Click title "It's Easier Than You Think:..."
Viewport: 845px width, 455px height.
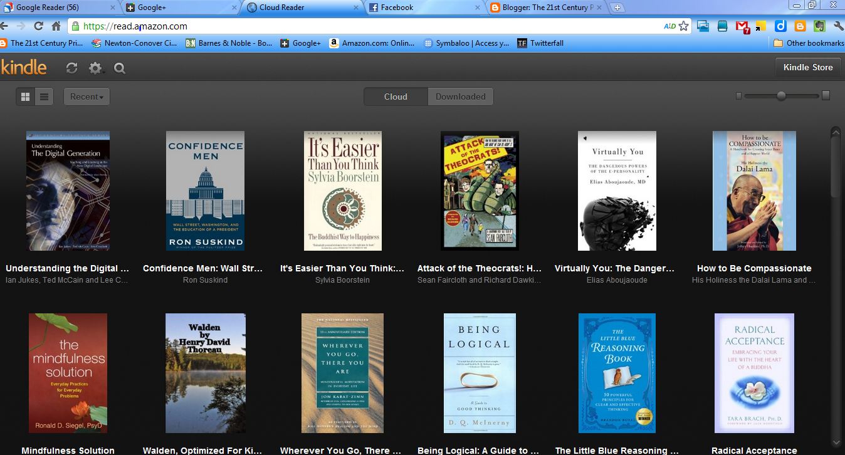click(342, 268)
